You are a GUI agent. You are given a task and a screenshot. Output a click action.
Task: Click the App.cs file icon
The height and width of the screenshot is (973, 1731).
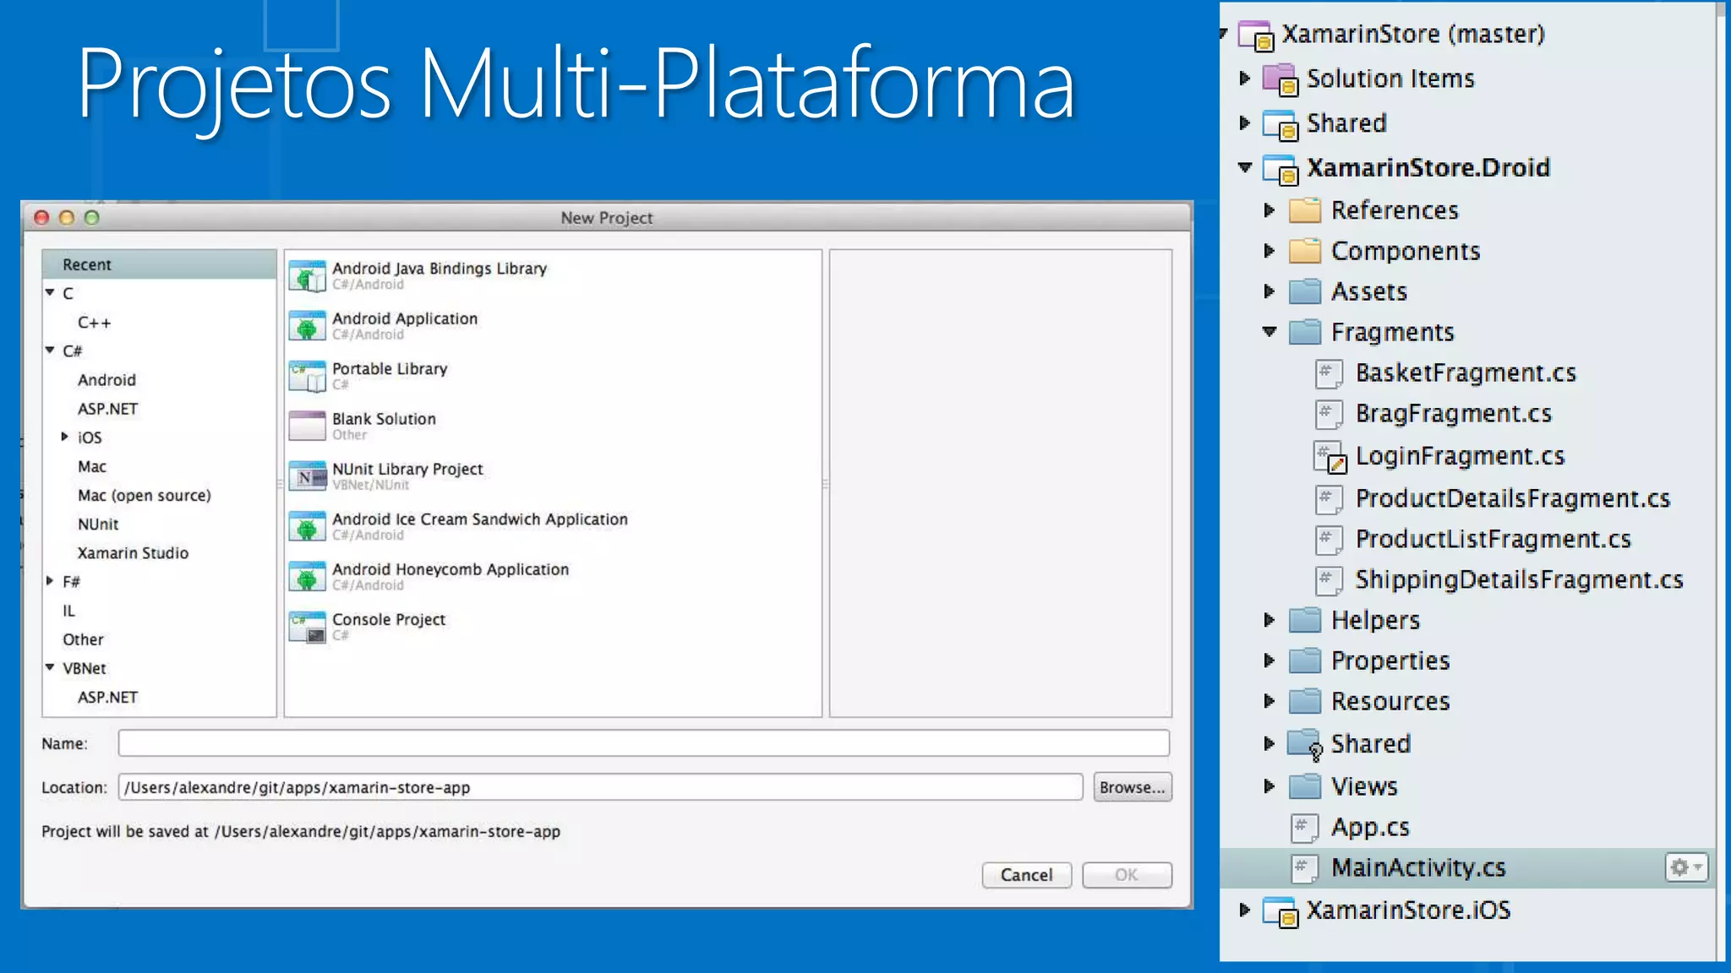(1304, 827)
